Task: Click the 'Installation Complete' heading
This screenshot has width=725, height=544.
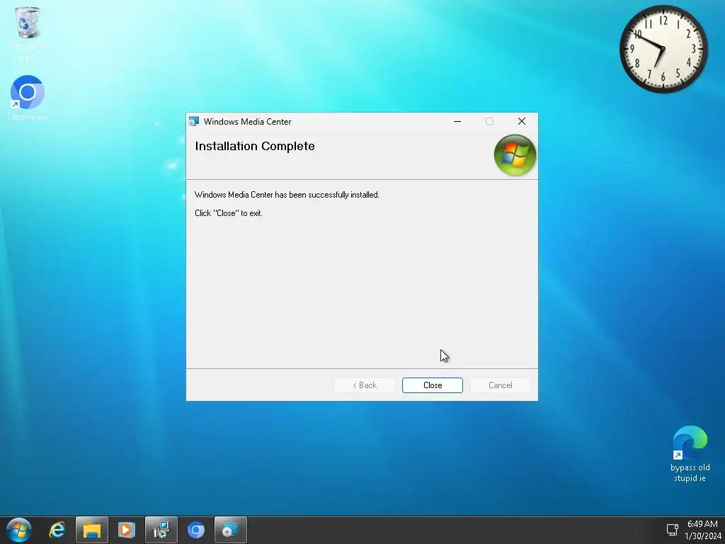Action: (255, 146)
